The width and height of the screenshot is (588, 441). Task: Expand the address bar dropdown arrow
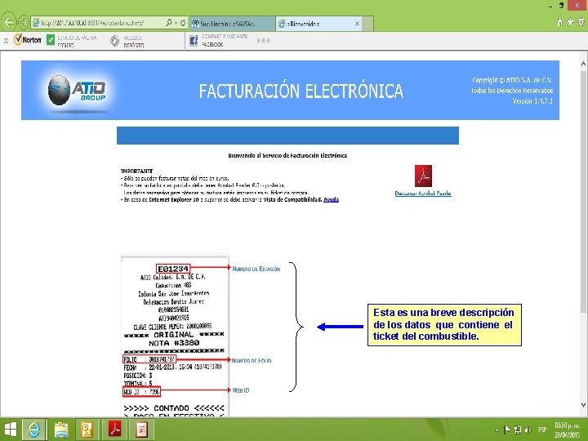click(176, 23)
